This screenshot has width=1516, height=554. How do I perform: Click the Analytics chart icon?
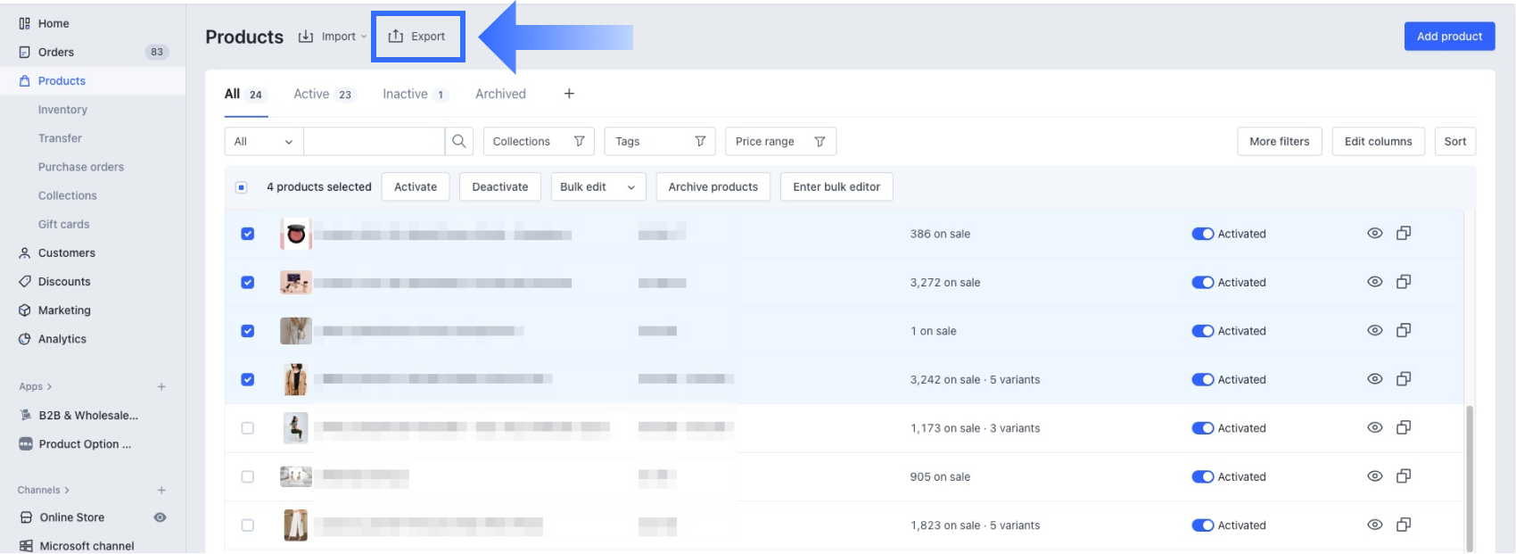coord(25,338)
